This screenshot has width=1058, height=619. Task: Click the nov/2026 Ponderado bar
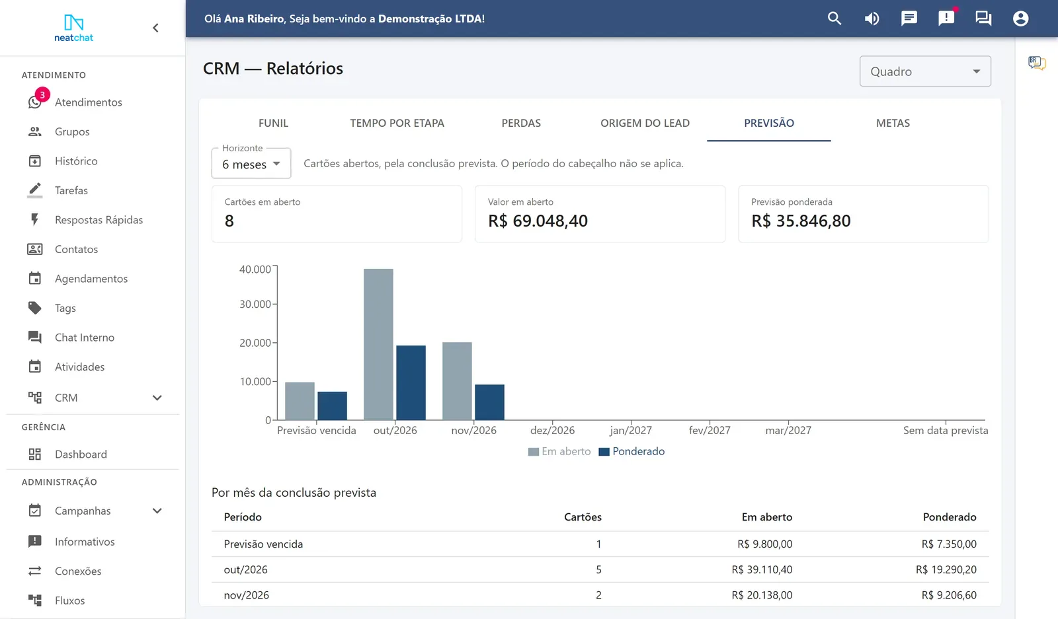[x=489, y=402]
